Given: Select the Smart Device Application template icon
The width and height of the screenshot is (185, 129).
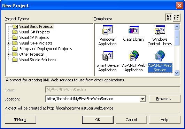Looking at the screenshot, I should (108, 56).
